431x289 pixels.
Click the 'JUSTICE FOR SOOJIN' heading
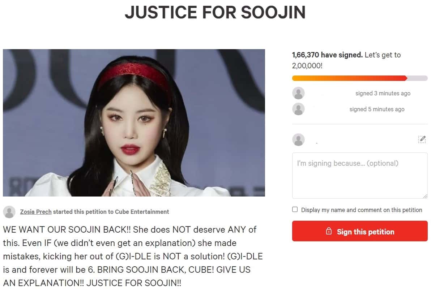pyautogui.click(x=215, y=12)
